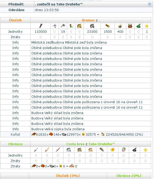154x179 pixels.
Task: Click the defender's Legionnaire sword icon
Action: coord(36,150)
